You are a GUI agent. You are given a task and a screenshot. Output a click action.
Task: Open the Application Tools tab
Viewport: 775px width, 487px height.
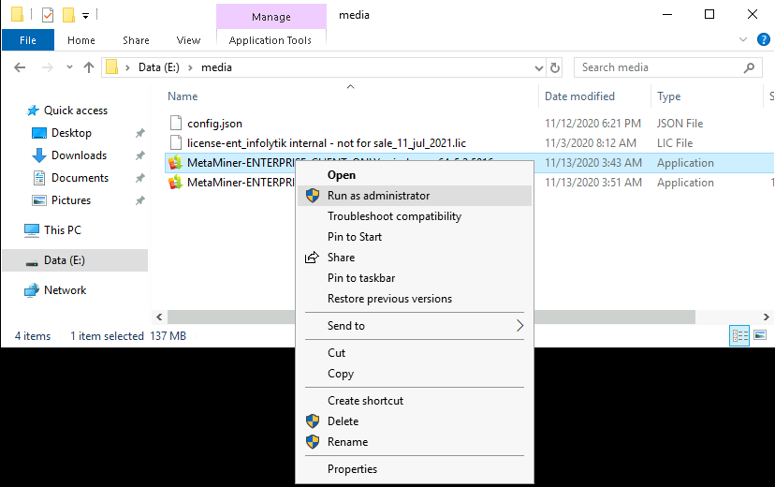click(x=271, y=40)
